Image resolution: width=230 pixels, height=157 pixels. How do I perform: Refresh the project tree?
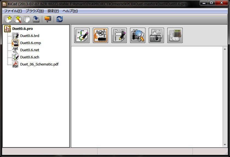pyautogui.click(x=60, y=19)
